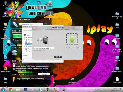This screenshot has width=123, height=92.
Task: Click the FR language indicator in the tray
Action: (95, 89)
